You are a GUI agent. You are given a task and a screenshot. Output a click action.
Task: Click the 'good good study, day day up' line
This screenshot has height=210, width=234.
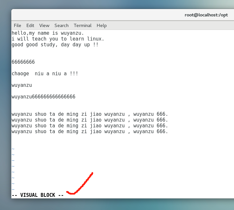[55, 44]
